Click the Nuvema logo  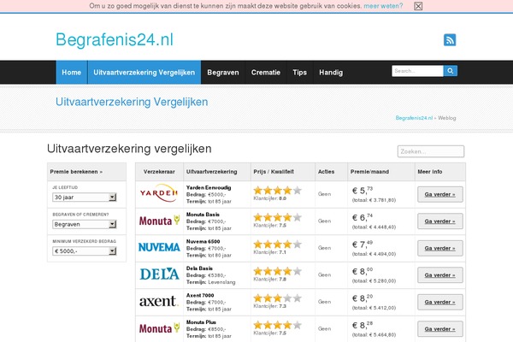159,247
